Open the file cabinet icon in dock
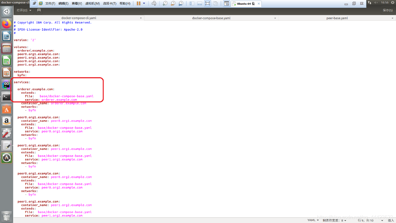Screen dimensions: 396x223 (x=7, y=48)
